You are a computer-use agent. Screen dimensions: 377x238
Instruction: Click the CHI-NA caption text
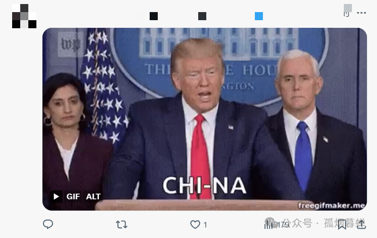click(204, 185)
